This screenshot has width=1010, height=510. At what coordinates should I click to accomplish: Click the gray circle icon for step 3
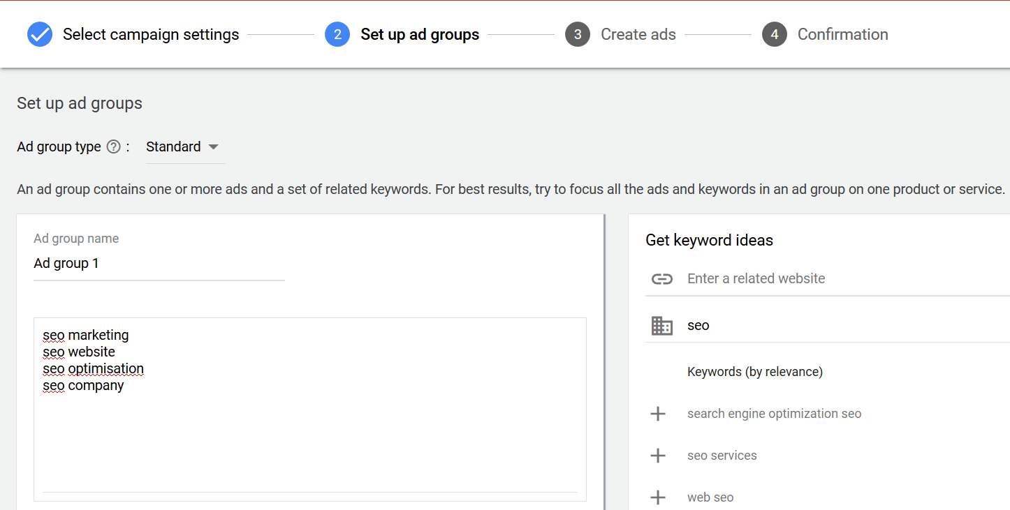[x=578, y=33]
